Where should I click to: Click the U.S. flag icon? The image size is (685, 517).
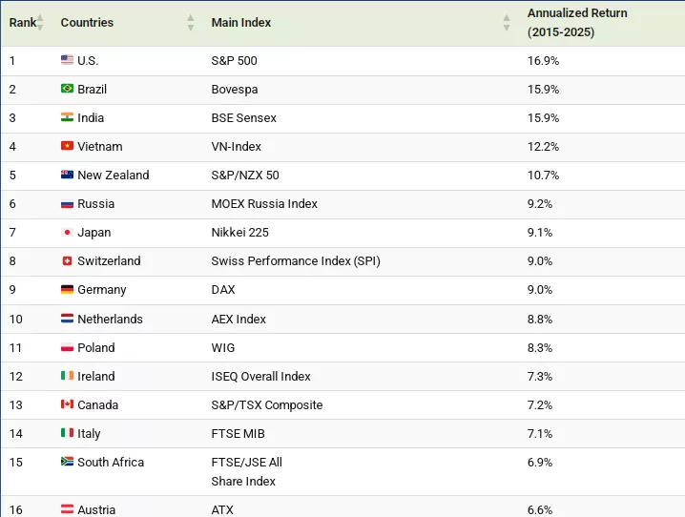point(67,60)
